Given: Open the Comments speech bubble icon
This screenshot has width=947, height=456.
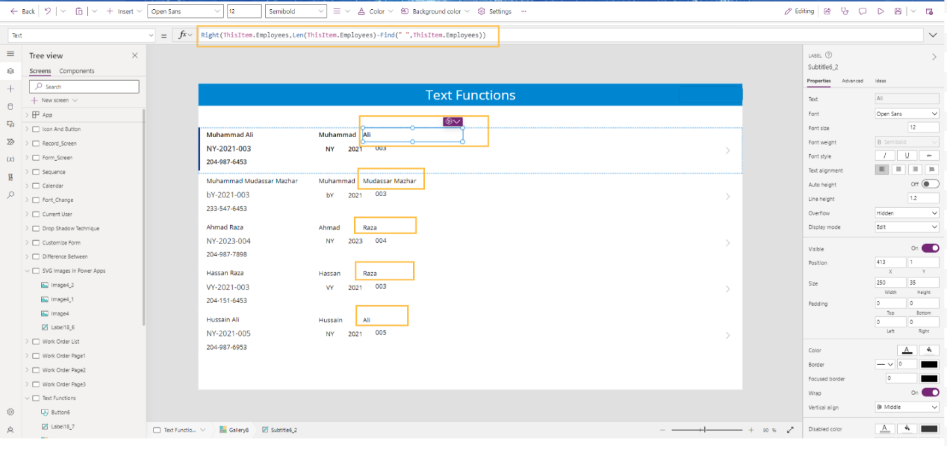Looking at the screenshot, I should (862, 11).
